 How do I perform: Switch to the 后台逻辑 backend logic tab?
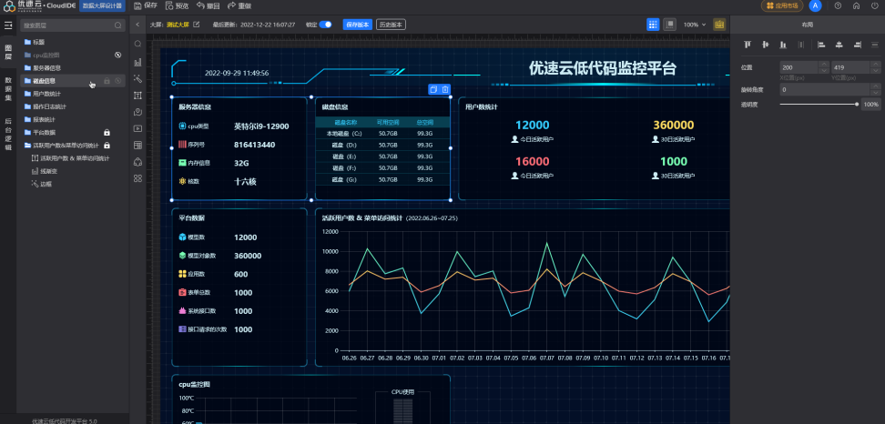coord(8,134)
